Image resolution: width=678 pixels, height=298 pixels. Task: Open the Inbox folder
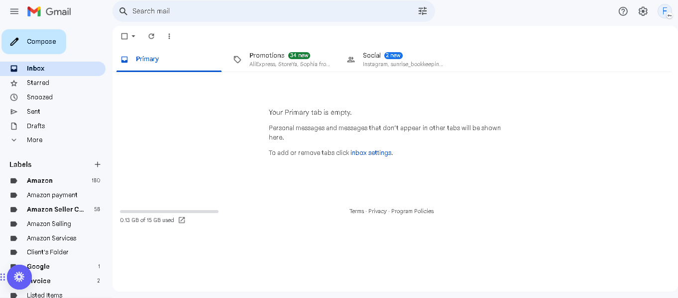pos(53,69)
